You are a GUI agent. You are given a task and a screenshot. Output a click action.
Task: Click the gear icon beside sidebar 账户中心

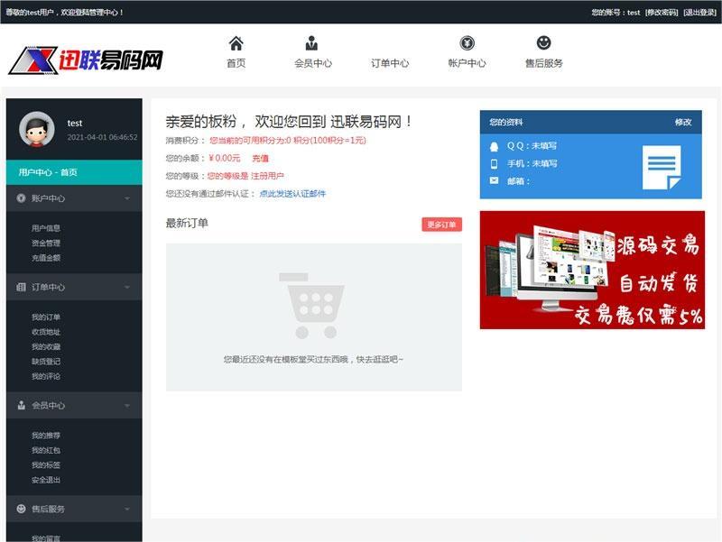23,198
